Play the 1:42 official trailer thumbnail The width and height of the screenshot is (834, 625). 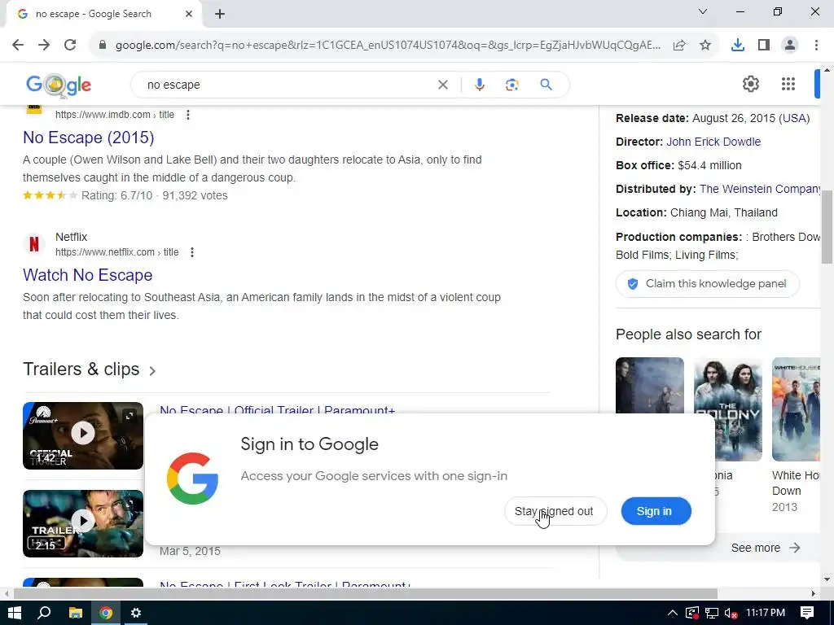(83, 435)
